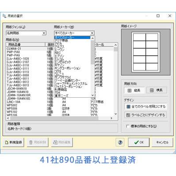The image size is (176, 176).
Task: Click the 用紙イメージ label layout preview
Action: [x=145, y=52]
